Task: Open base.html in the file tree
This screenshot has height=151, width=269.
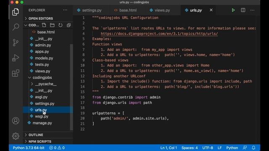Action: coord(46,32)
